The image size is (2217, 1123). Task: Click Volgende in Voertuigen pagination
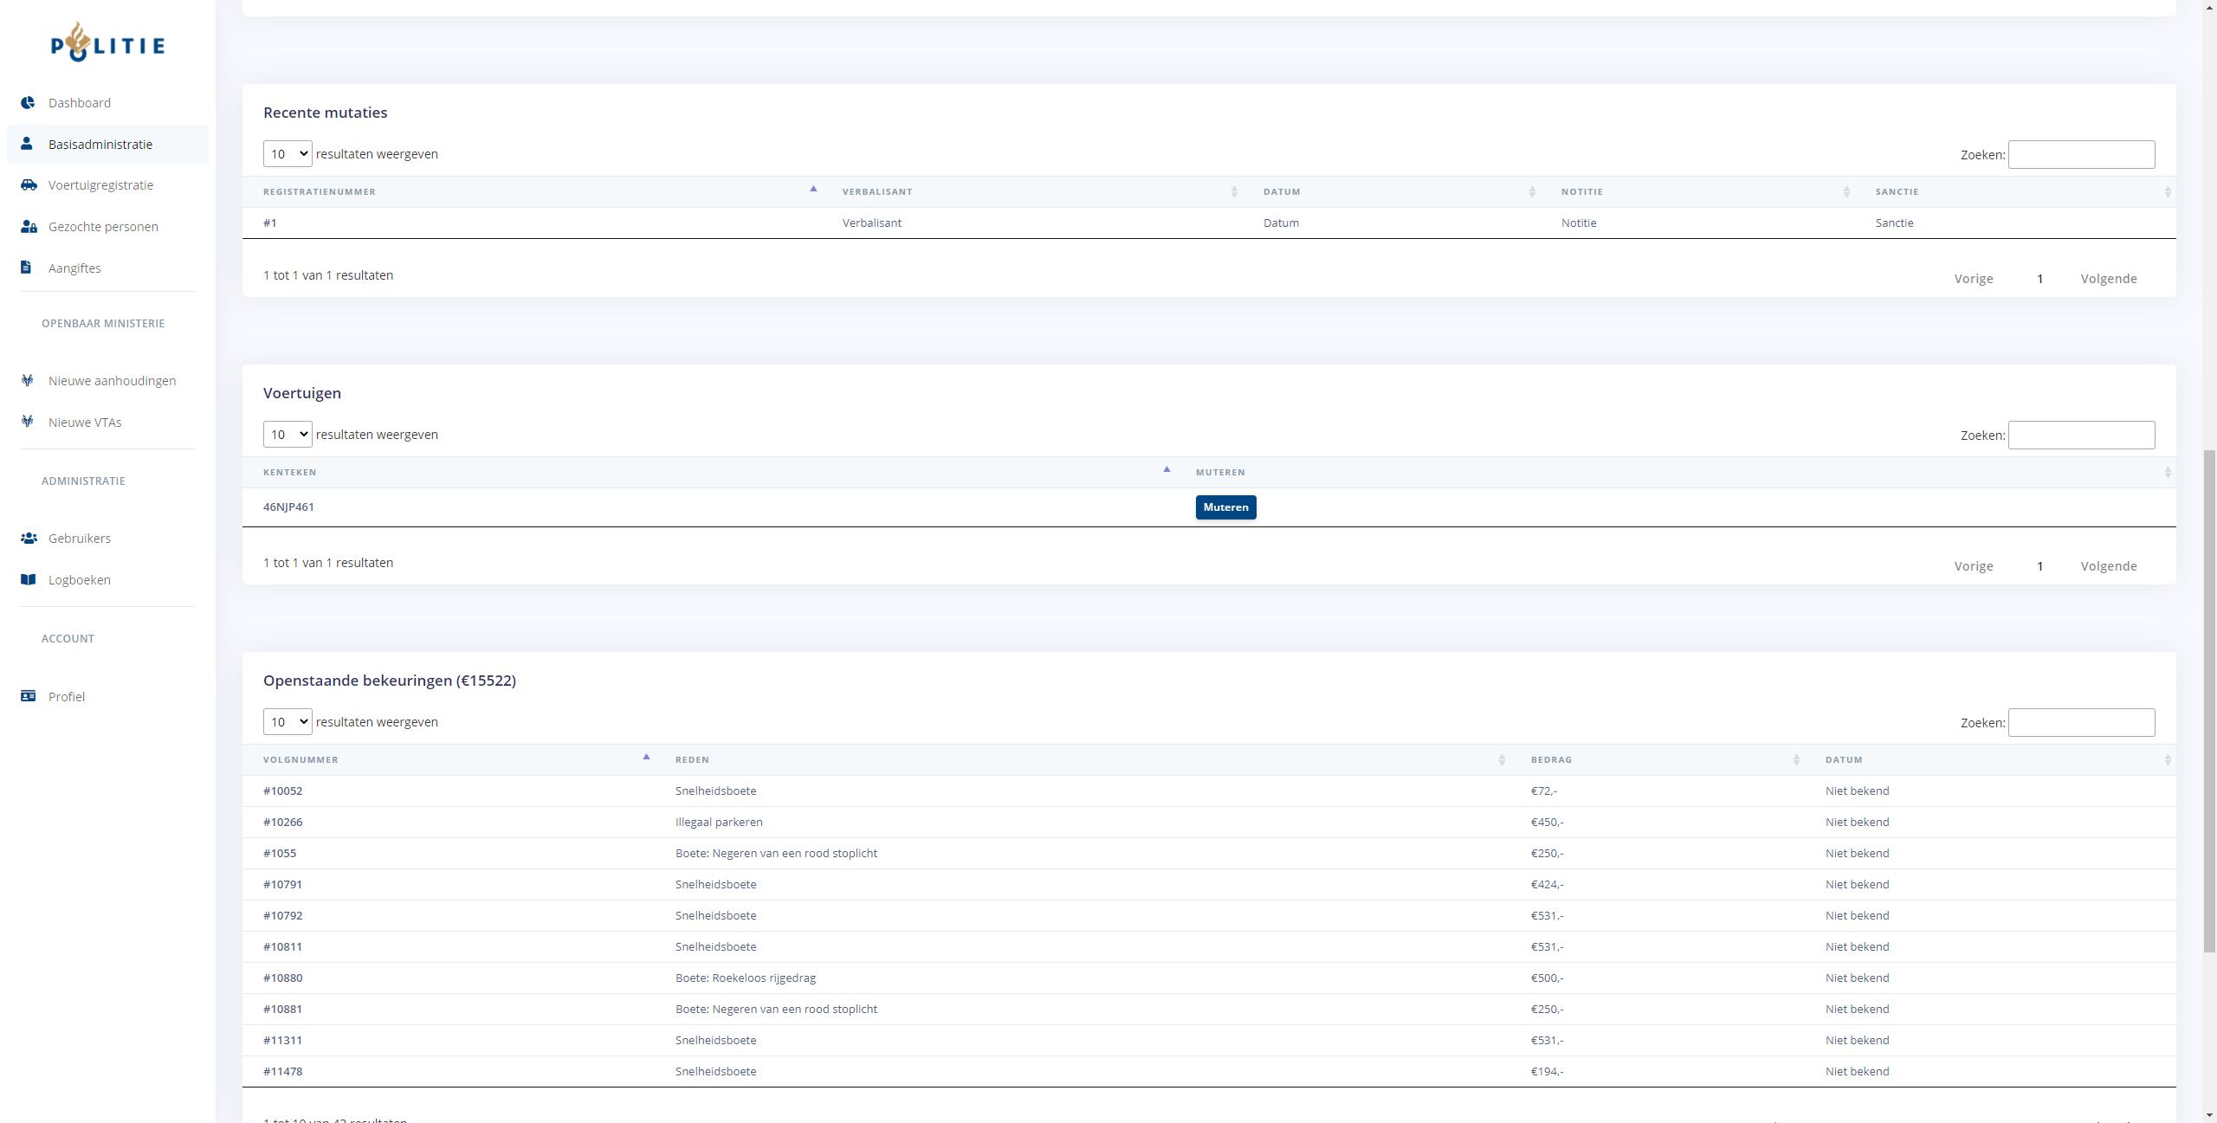[2108, 565]
